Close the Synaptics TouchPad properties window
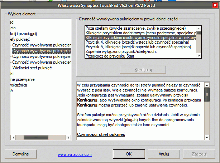The height and width of the screenshot is (163, 220). (x=215, y=5)
